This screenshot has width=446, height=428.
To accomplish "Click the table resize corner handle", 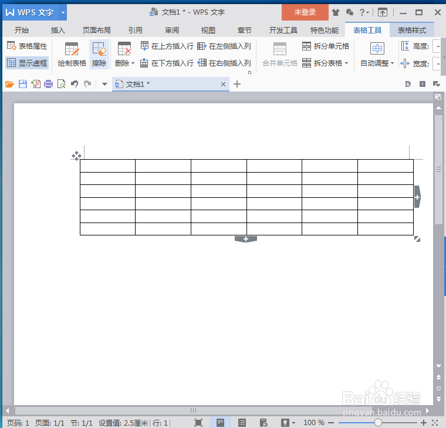I will point(417,239).
